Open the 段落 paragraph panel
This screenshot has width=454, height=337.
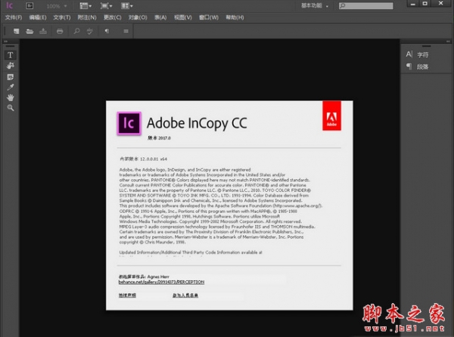[417, 66]
